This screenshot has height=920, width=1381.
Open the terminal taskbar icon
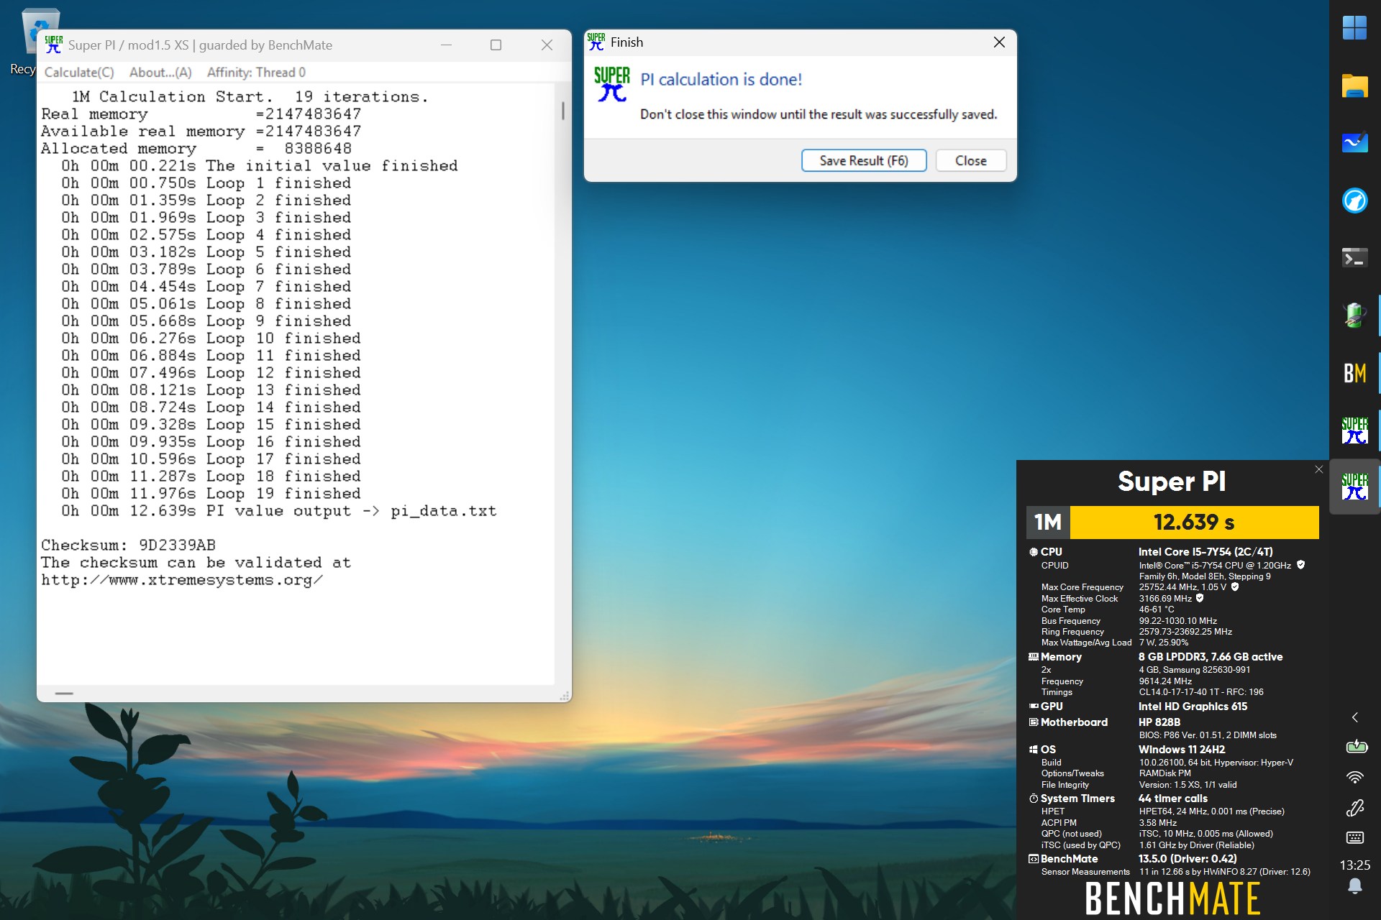[x=1354, y=258]
